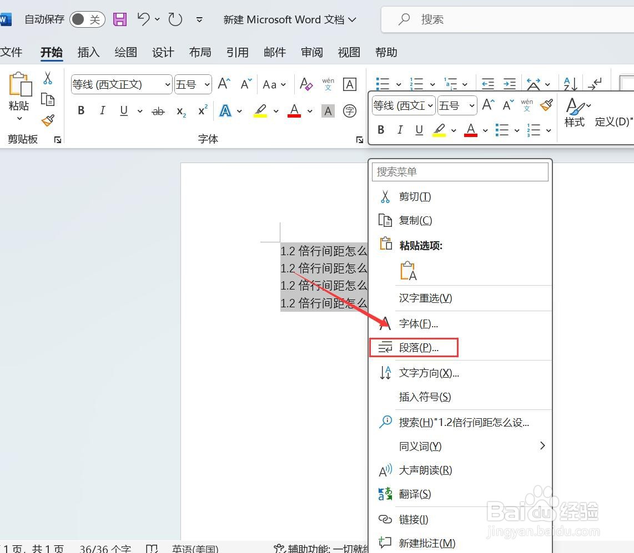
Task: Click the Strikethrough icon
Action: click(x=158, y=111)
